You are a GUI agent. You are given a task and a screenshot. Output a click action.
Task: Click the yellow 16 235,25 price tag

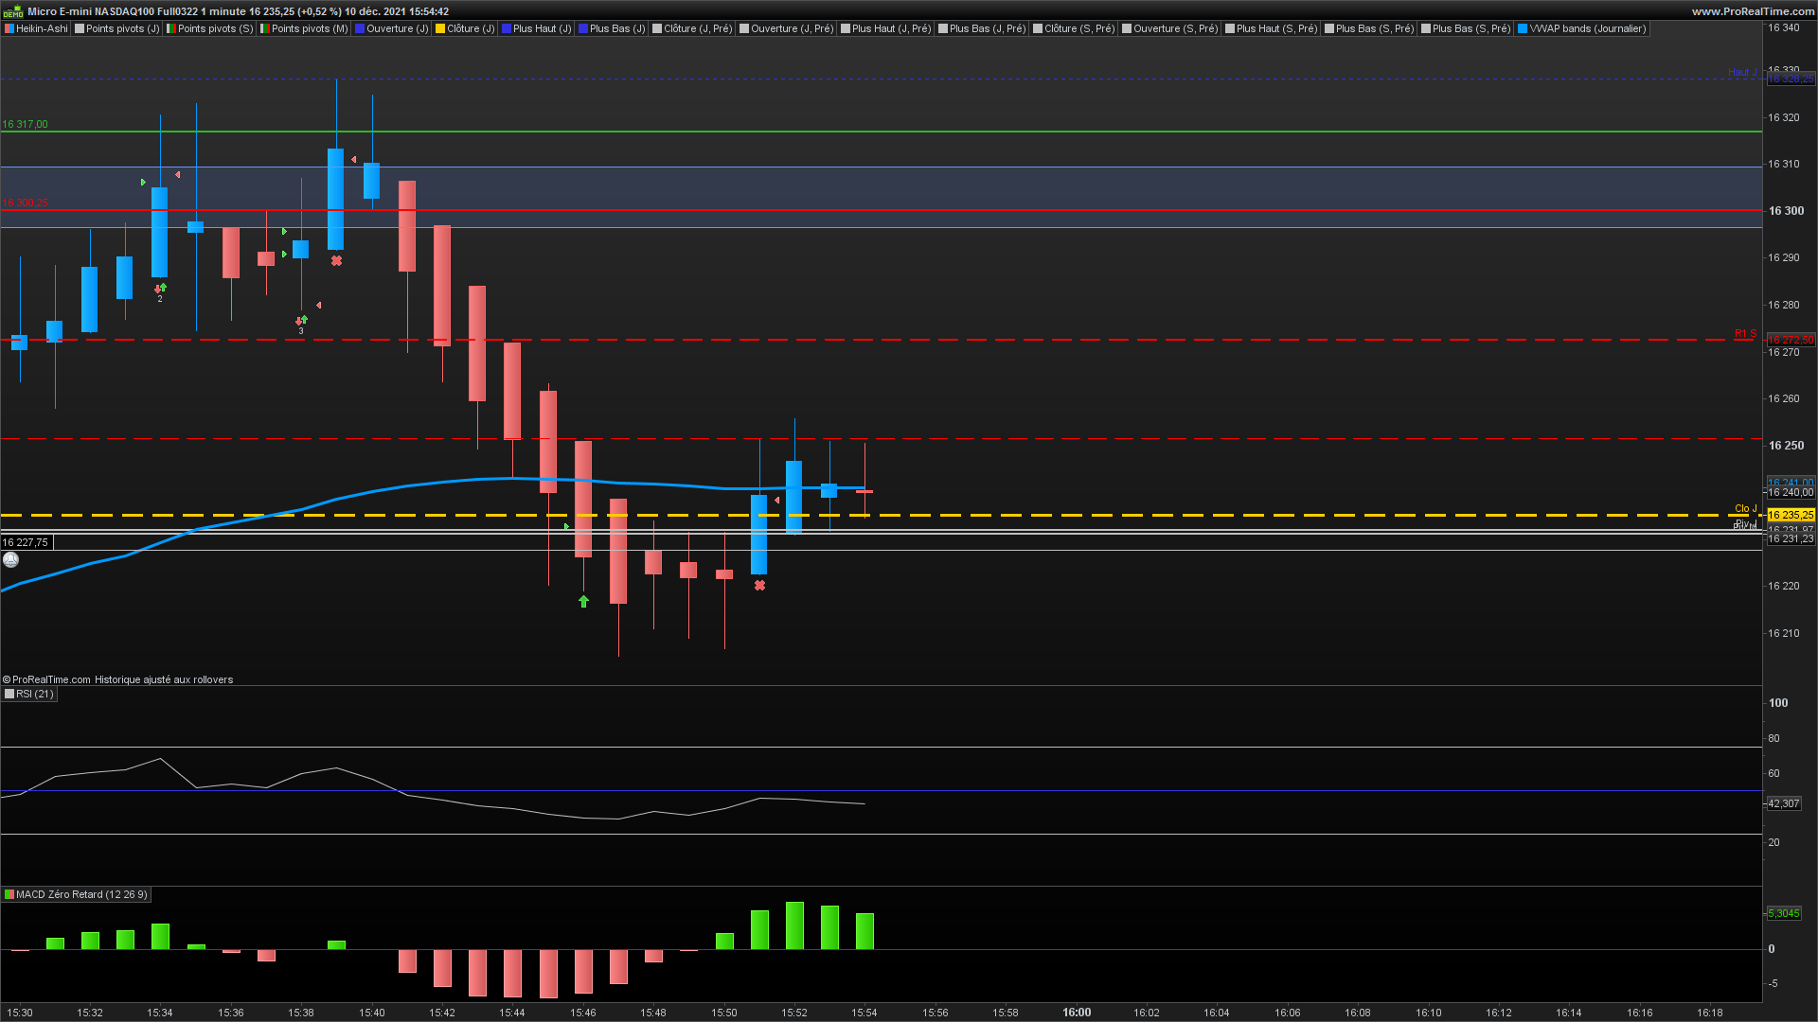click(x=1791, y=515)
